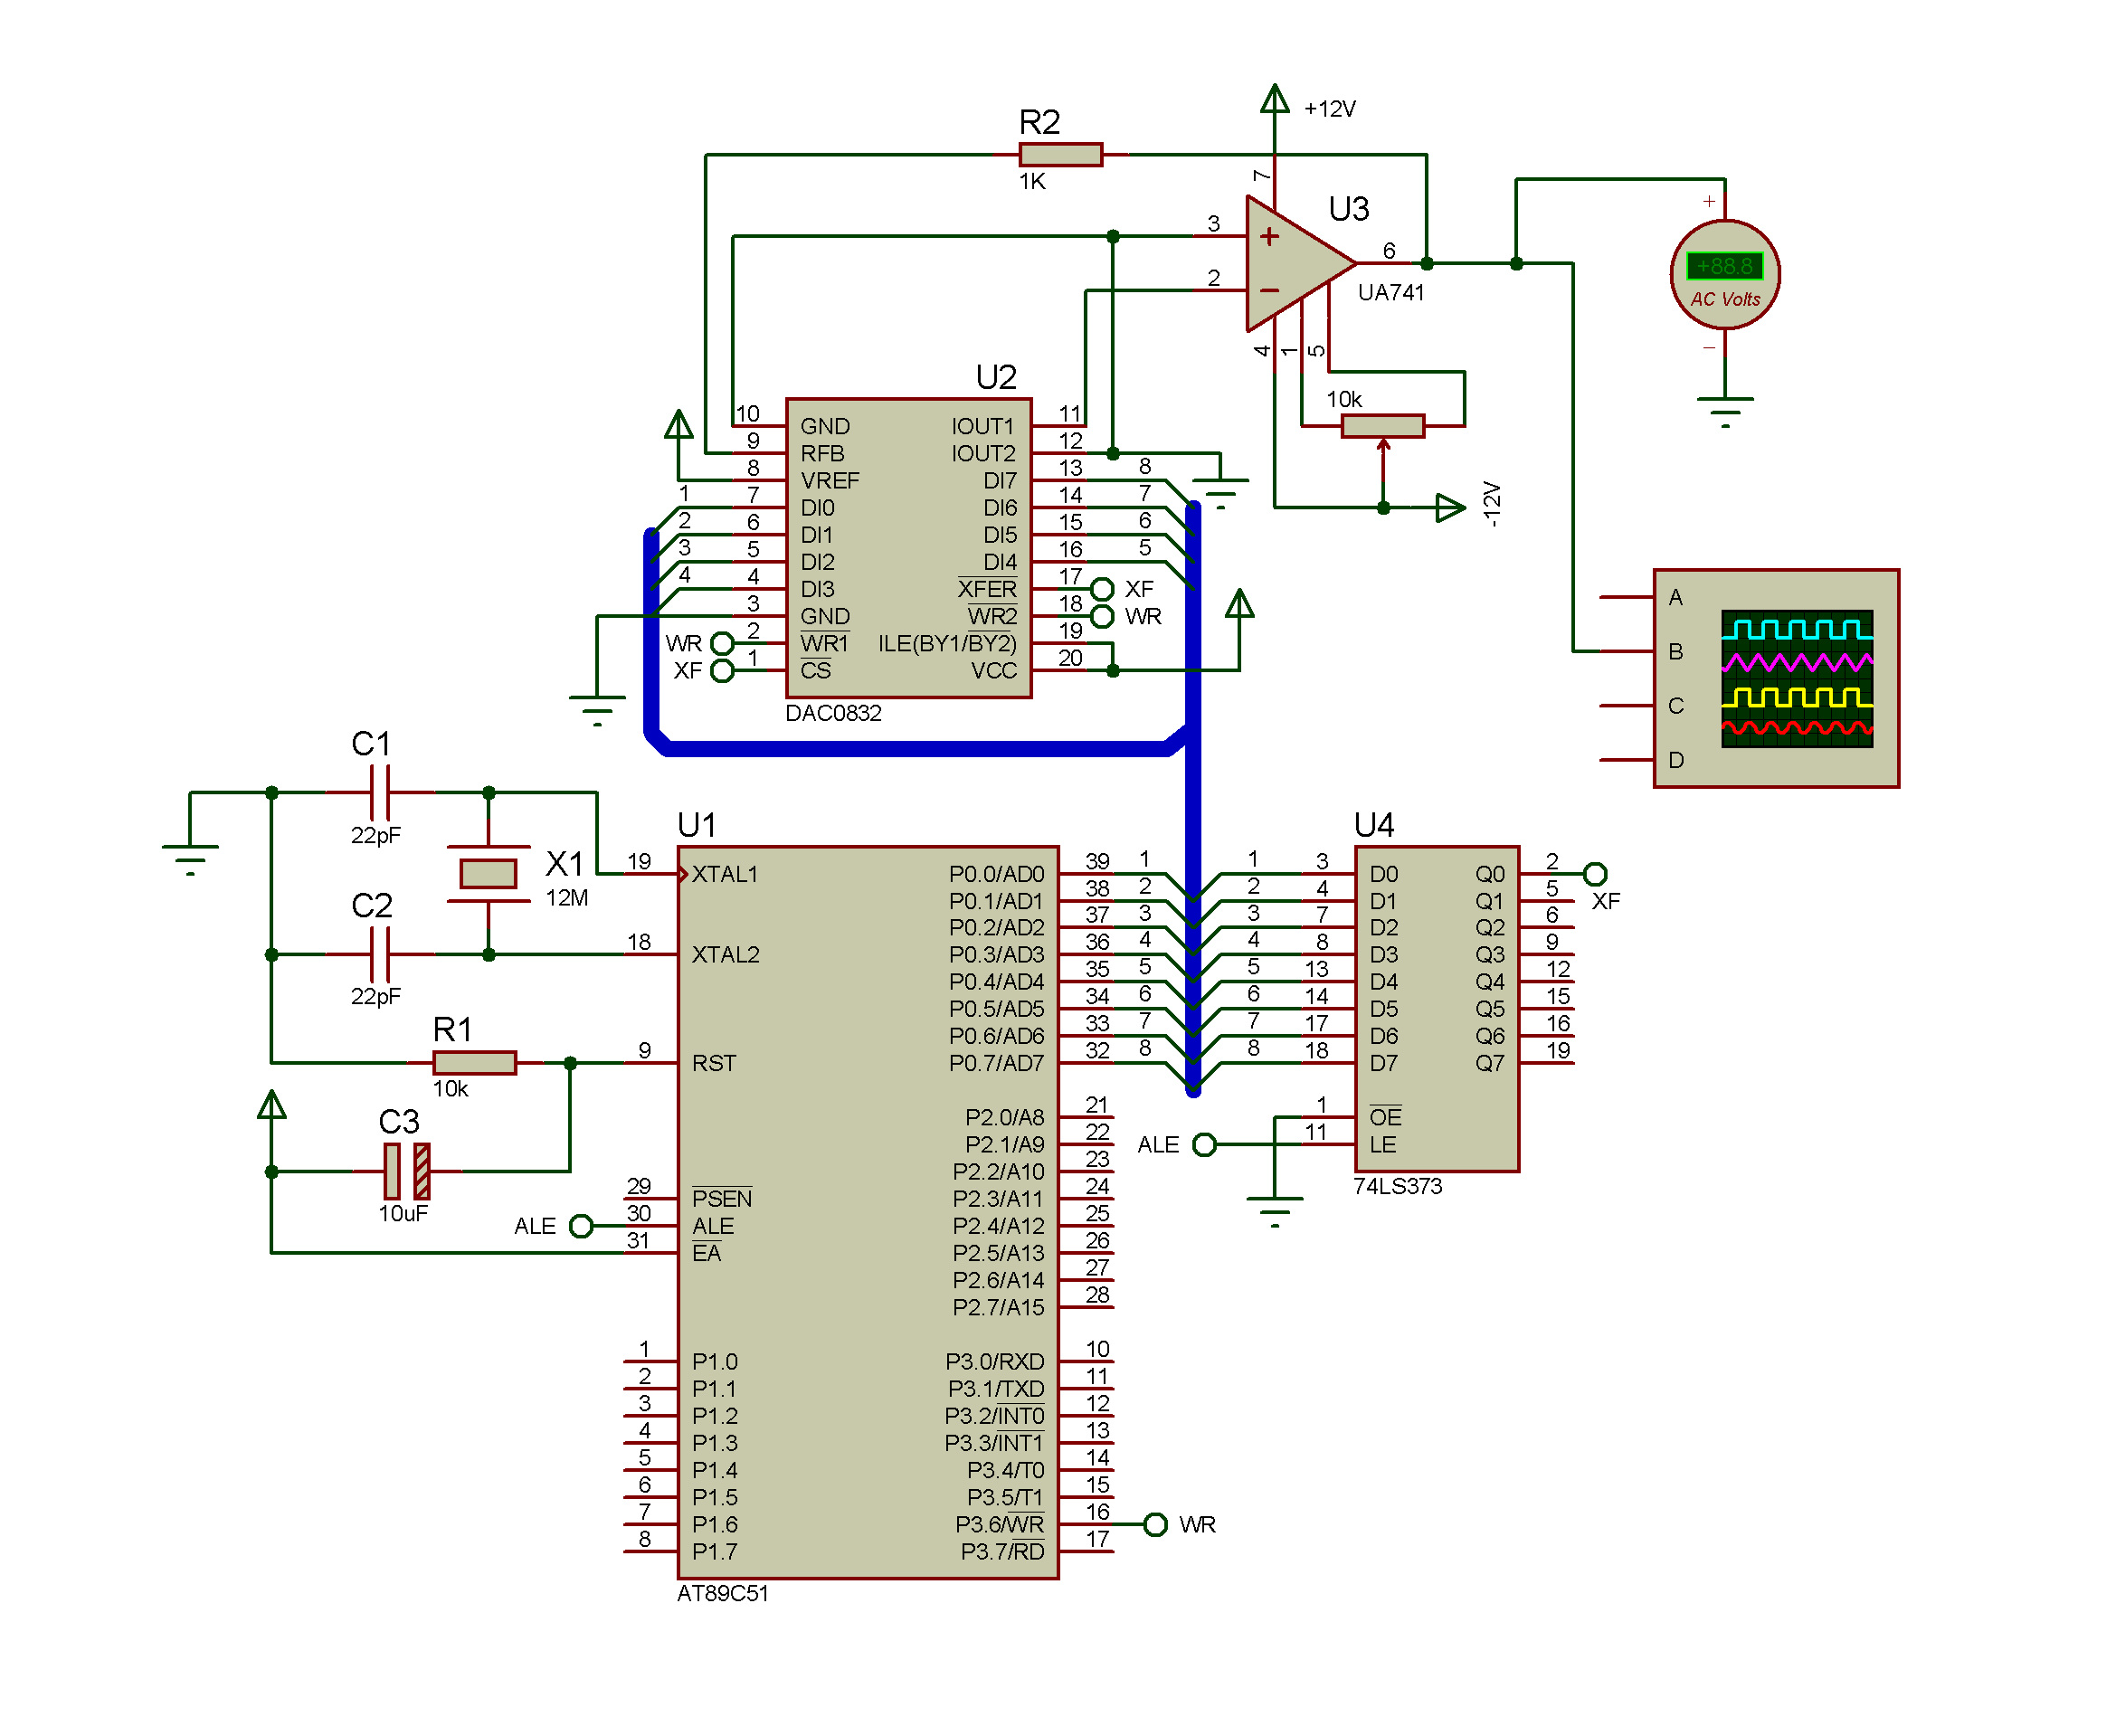Select the DAC0832 chip U2 body
This screenshot has width=2116, height=1736.
907,548
